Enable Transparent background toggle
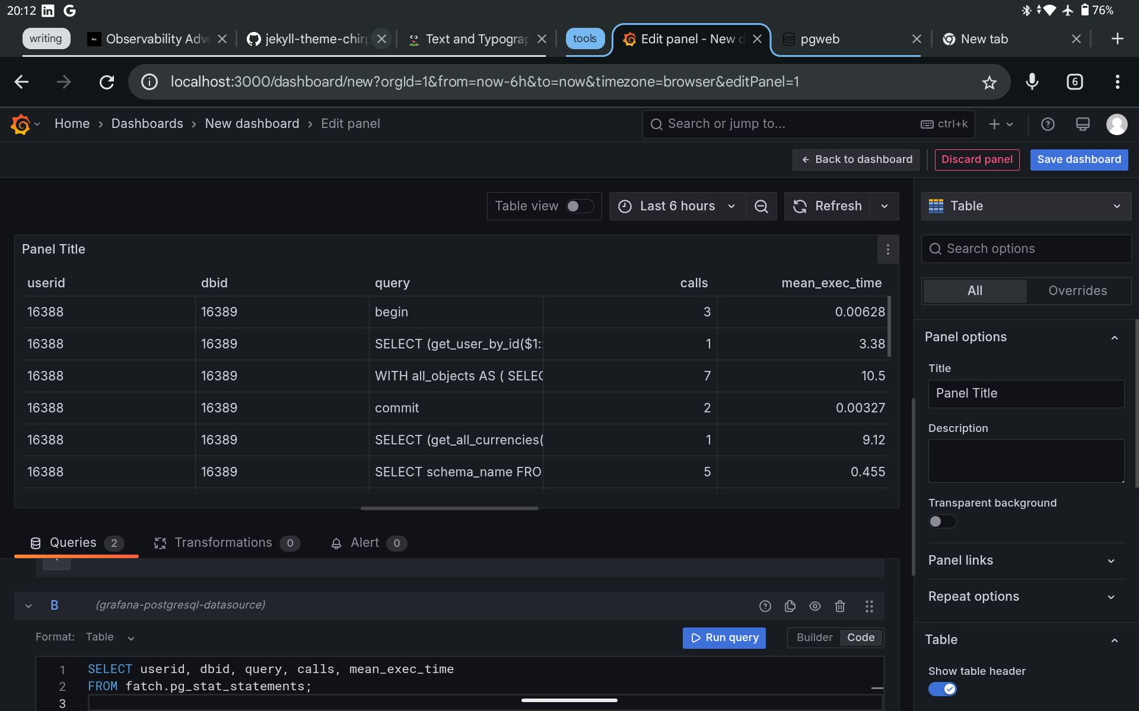This screenshot has height=711, width=1139. (x=941, y=521)
